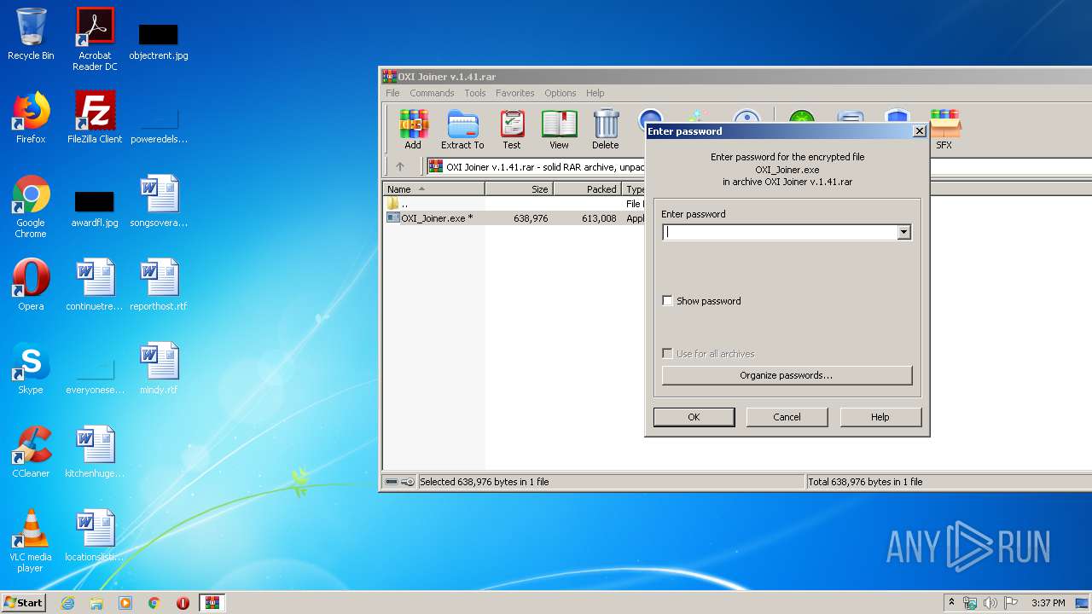
Task: Click OK in the Enter password dialog
Action: click(x=694, y=417)
